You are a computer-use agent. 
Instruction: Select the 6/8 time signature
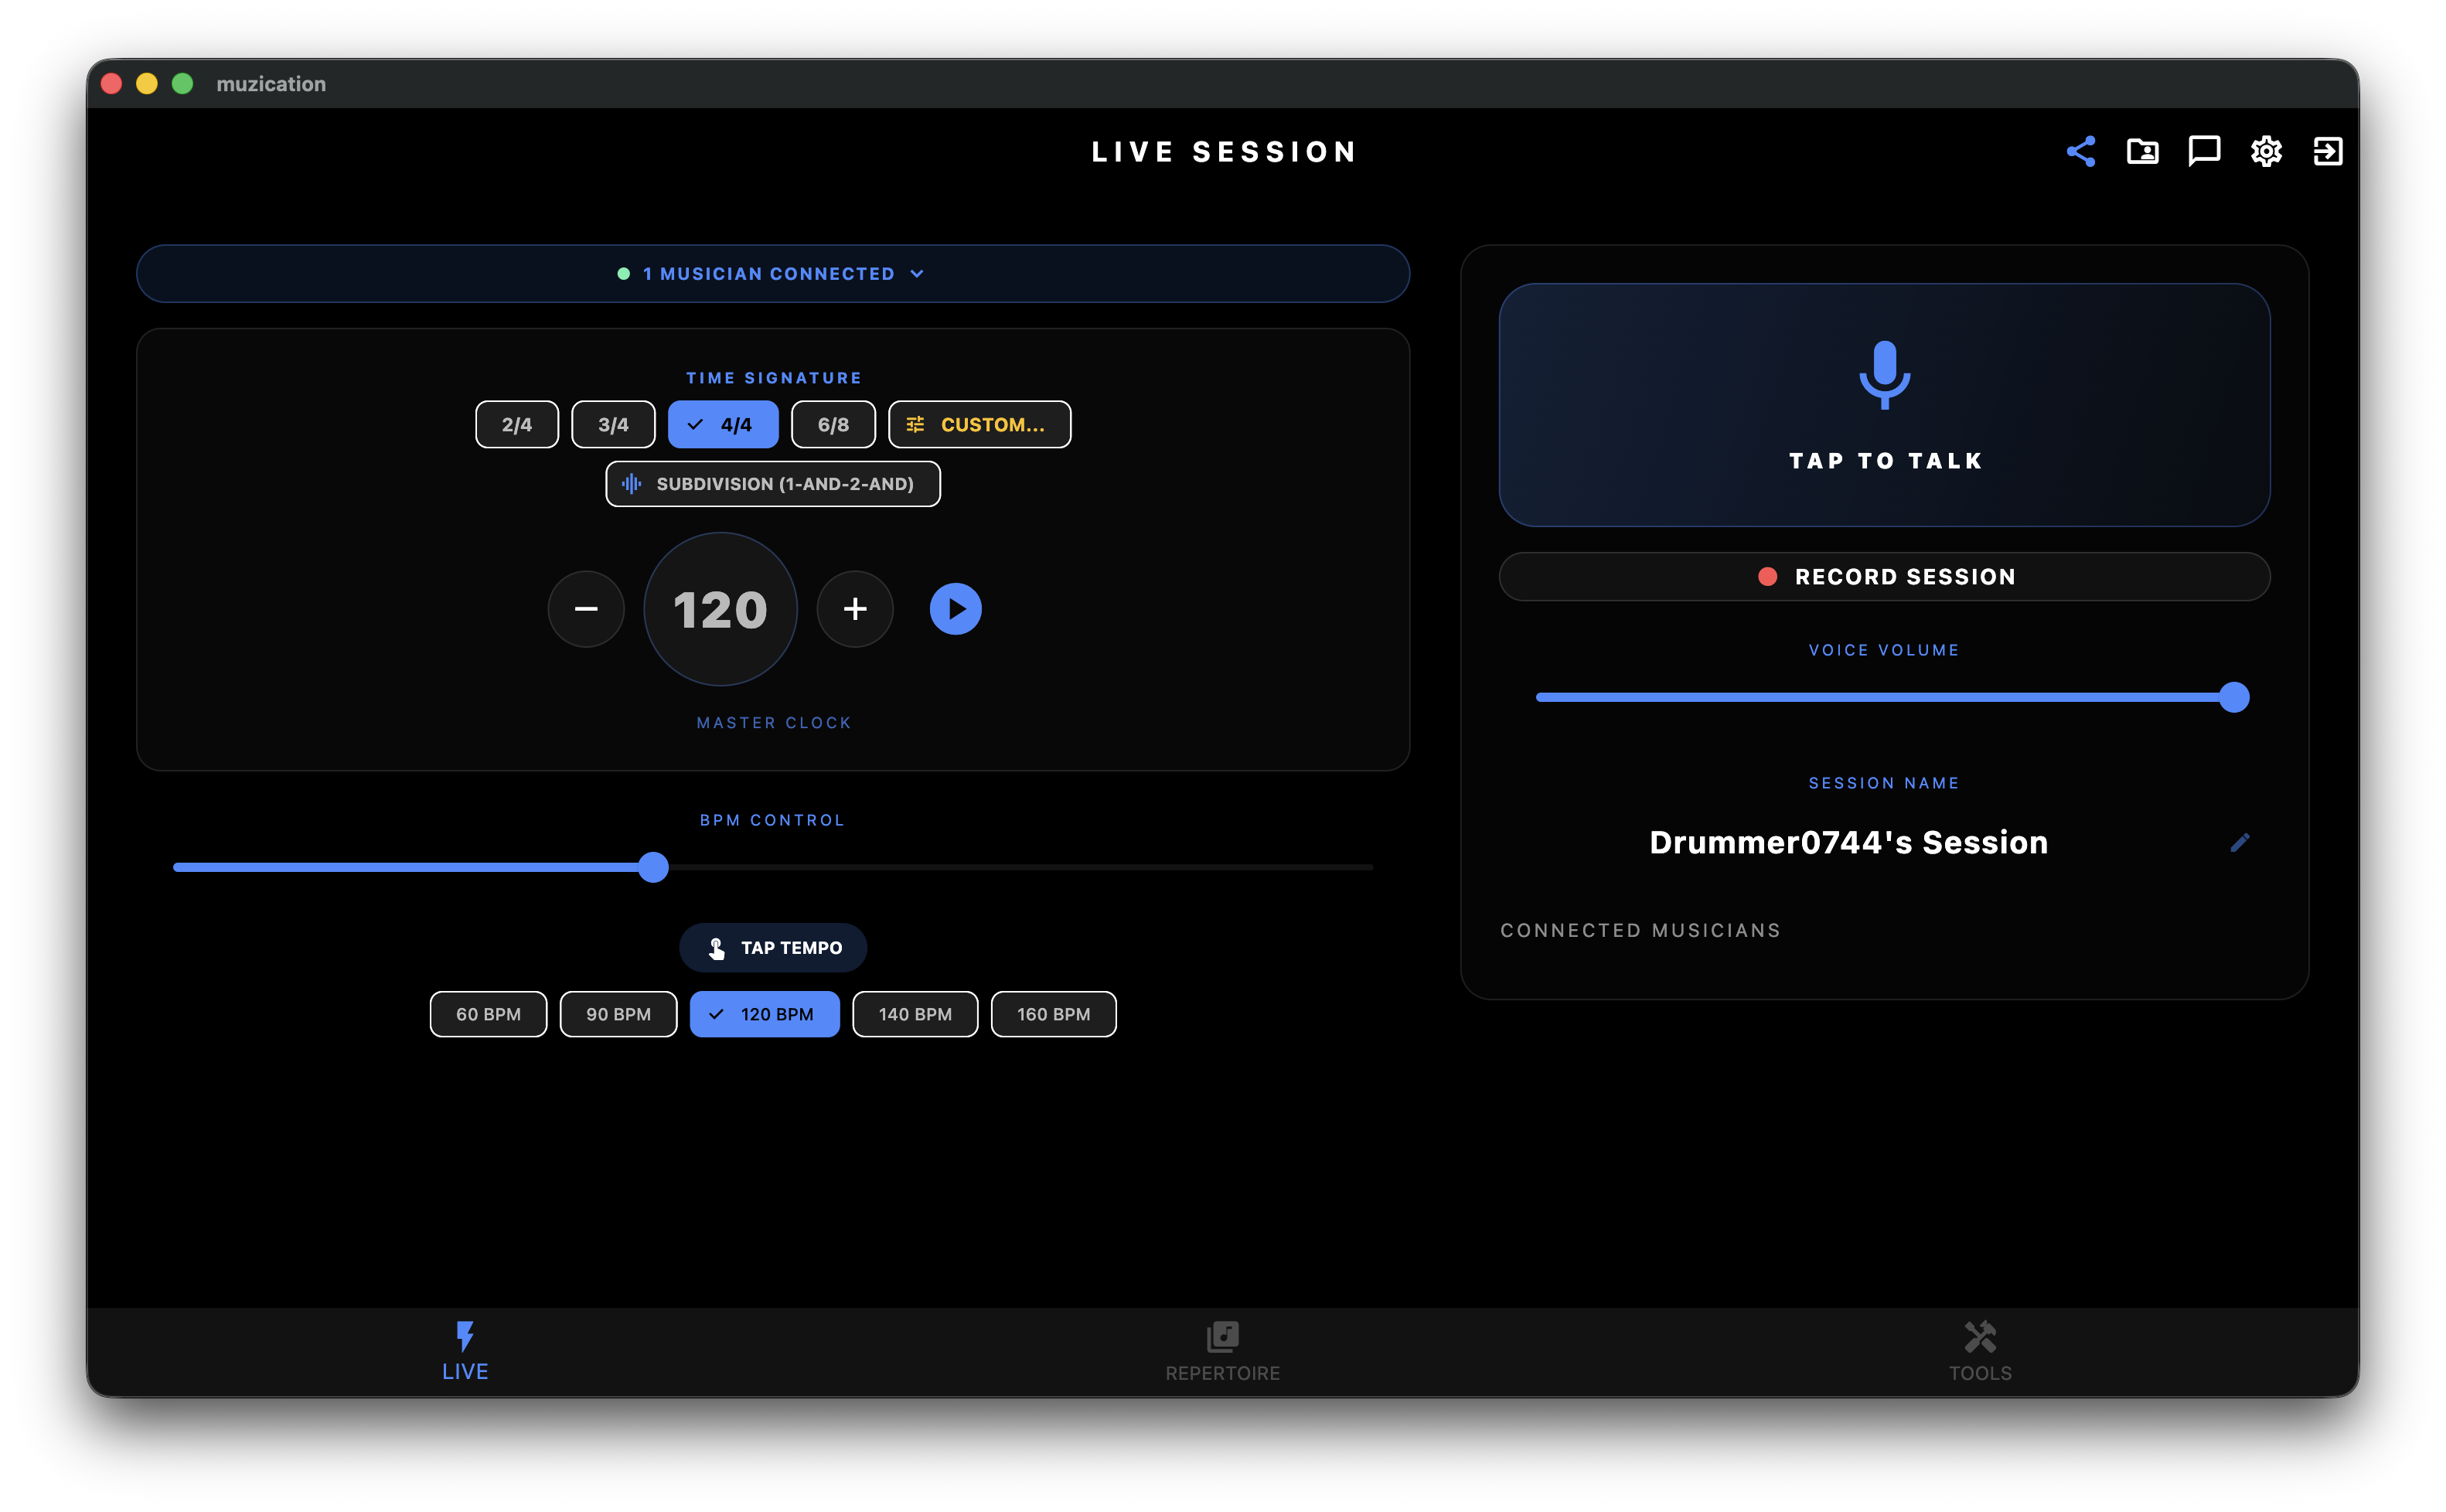[x=833, y=424]
